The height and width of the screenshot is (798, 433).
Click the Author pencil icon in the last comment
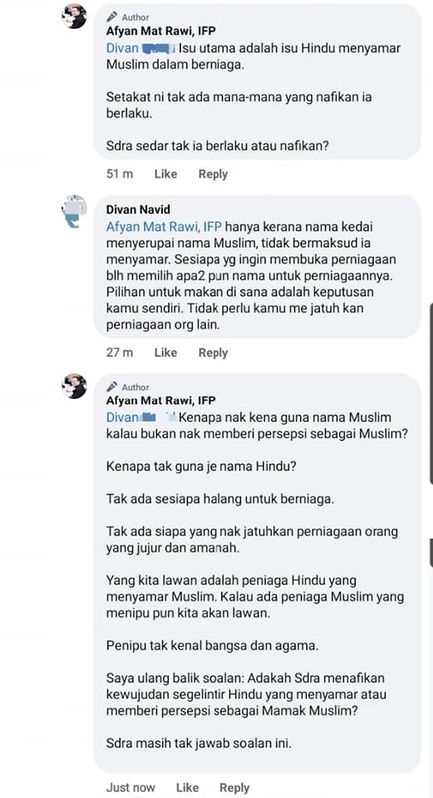[x=112, y=387]
